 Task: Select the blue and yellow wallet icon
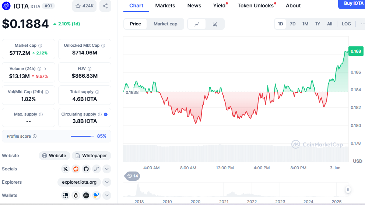(x=96, y=195)
